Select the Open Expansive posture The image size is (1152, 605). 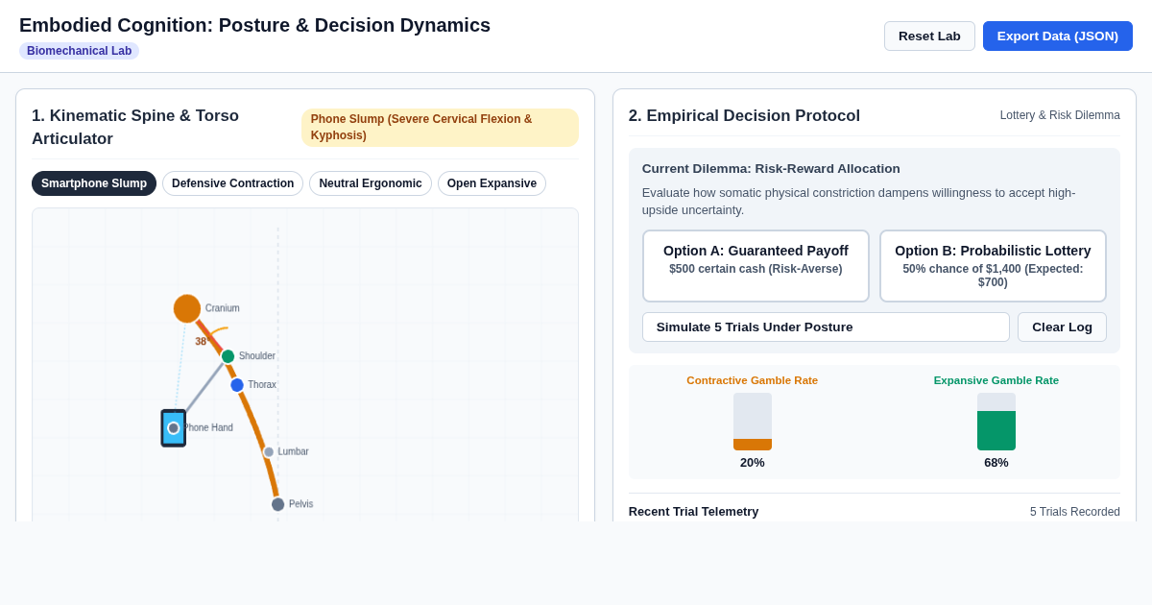pyautogui.click(x=492, y=183)
